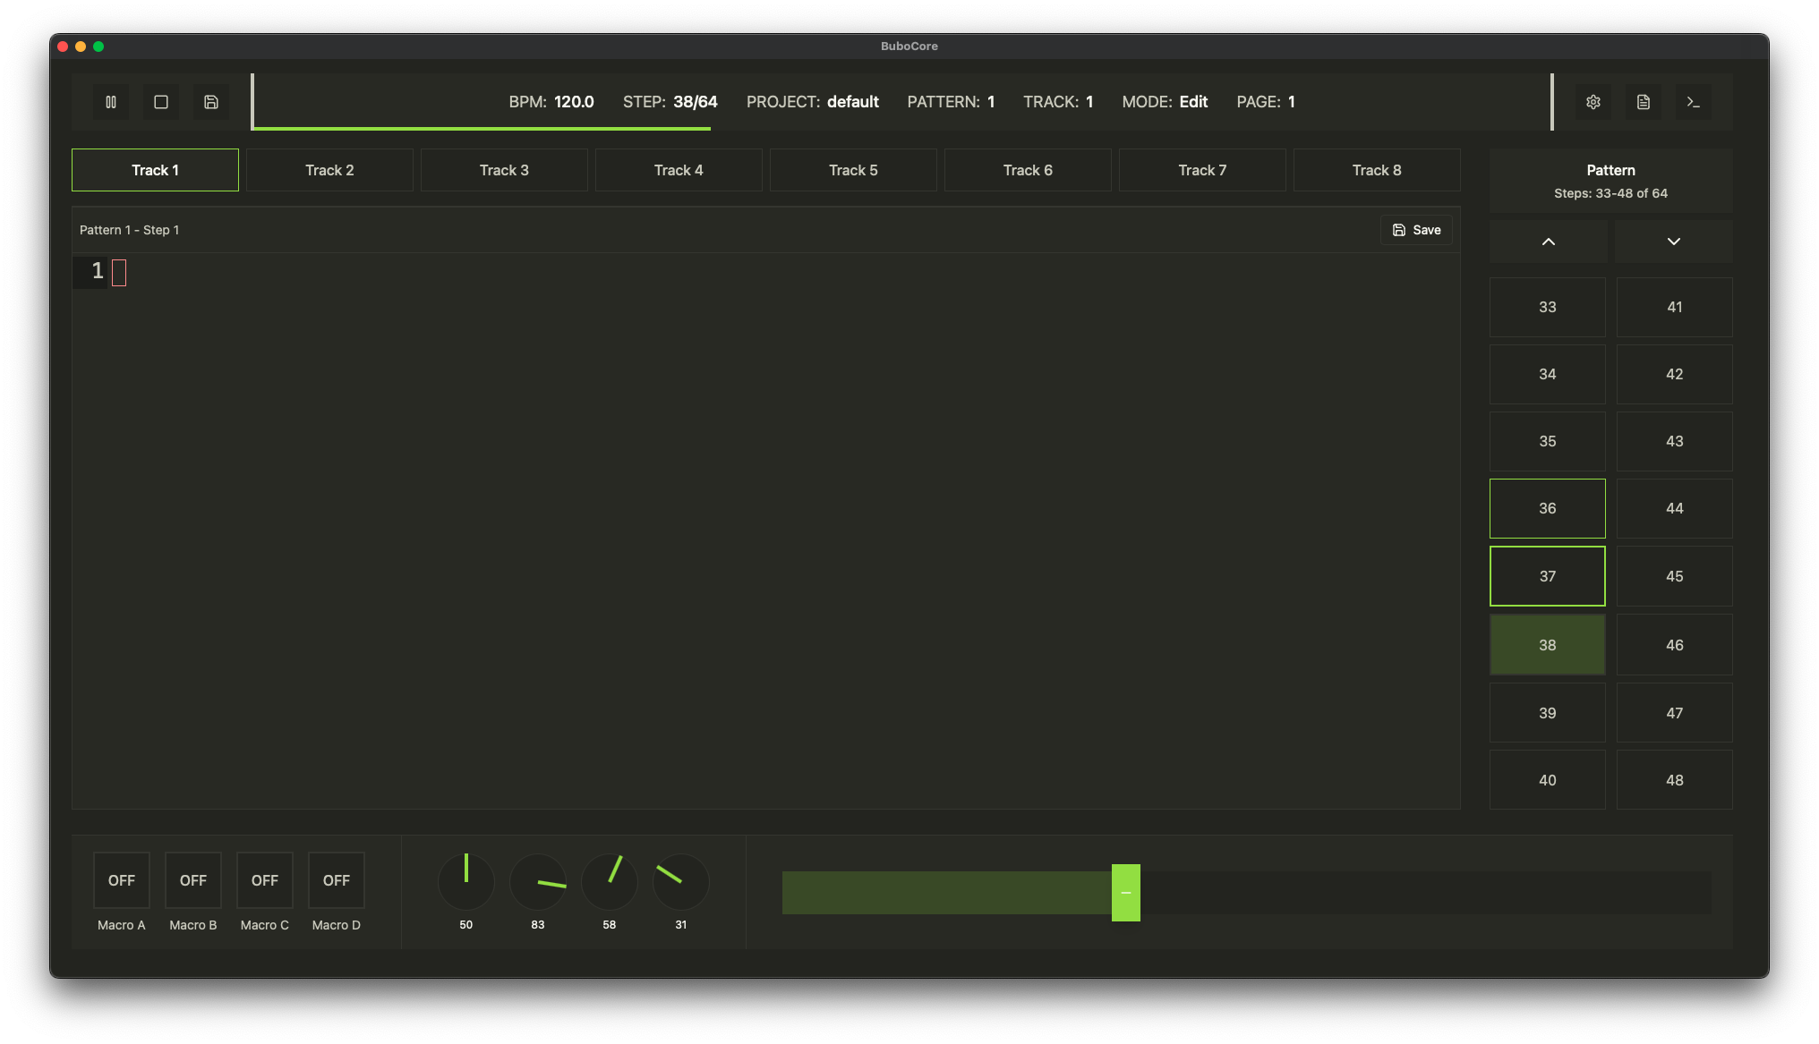
Task: Select the Track 8 tab
Action: click(1376, 169)
